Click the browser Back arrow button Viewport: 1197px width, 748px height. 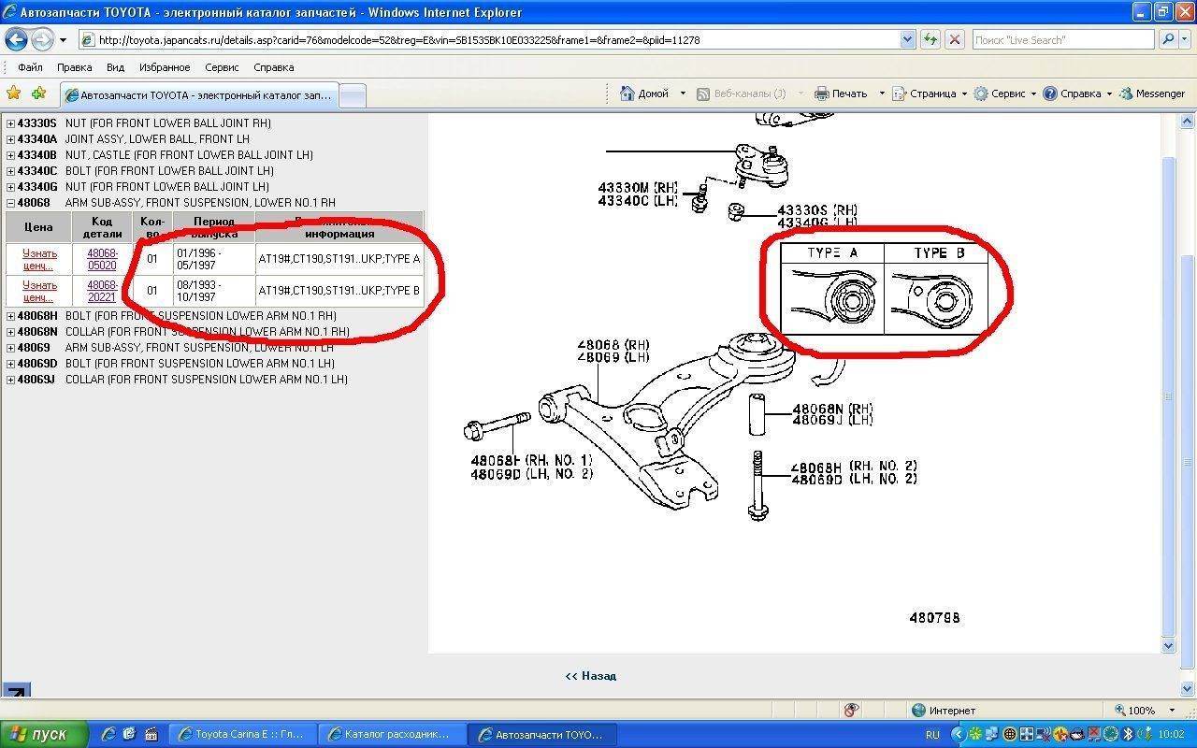click(x=17, y=39)
